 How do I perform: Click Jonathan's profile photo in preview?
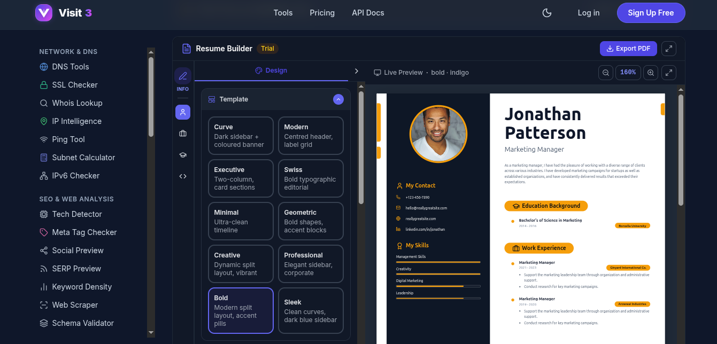[438, 134]
